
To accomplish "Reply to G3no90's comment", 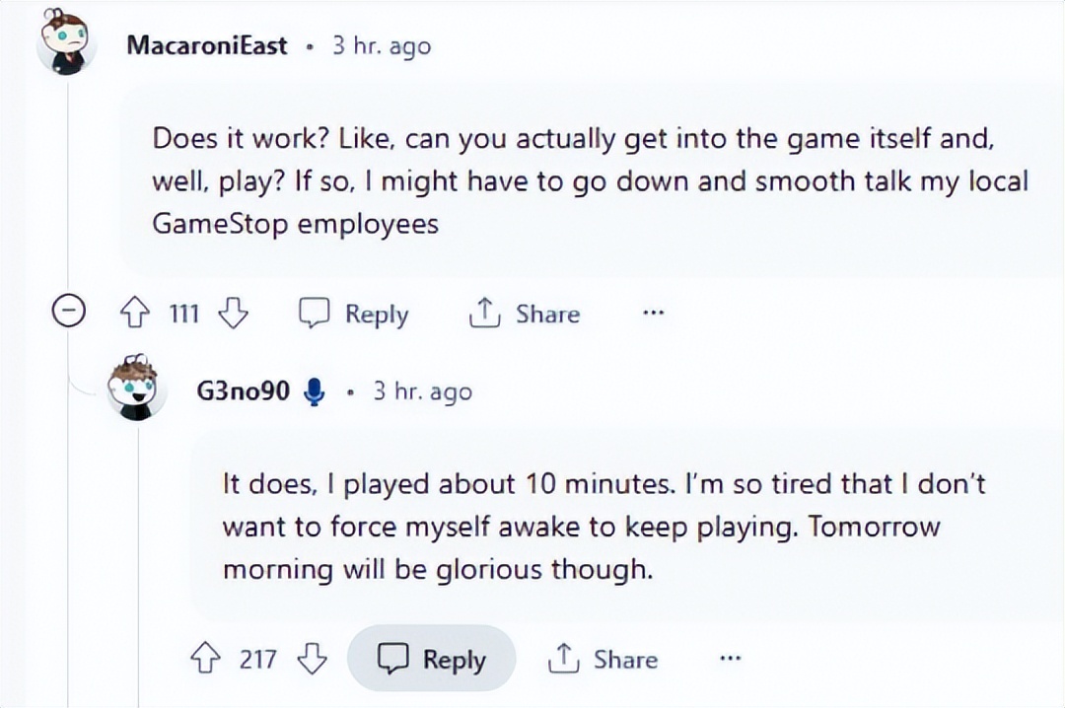I will pyautogui.click(x=432, y=659).
